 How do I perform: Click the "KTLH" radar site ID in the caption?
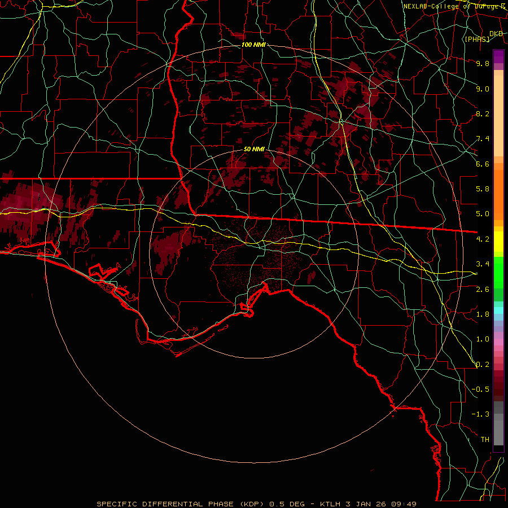click(330, 504)
